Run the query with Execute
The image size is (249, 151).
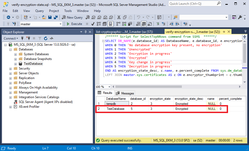[75, 24]
